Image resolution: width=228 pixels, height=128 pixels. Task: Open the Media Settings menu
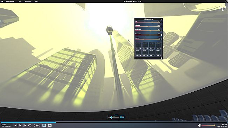pos(10,1)
